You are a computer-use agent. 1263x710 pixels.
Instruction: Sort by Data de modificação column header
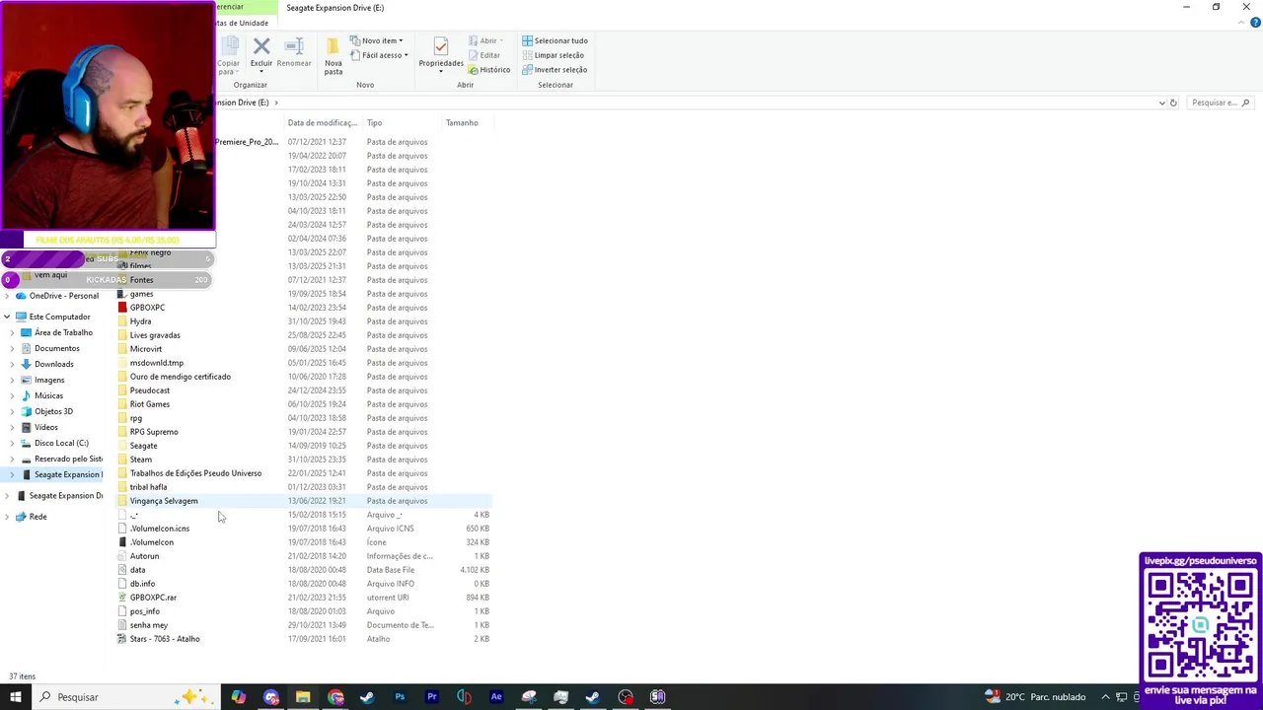322,123
